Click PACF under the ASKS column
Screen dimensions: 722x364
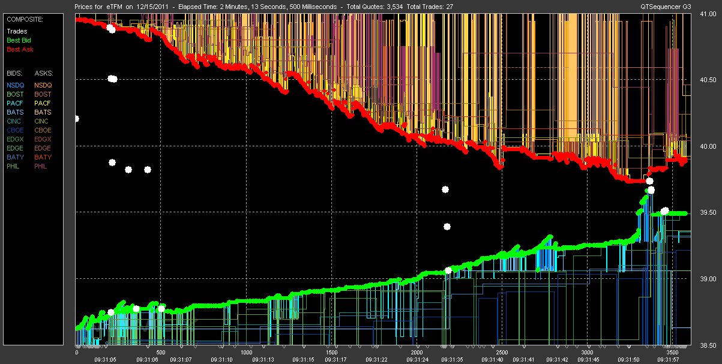pos(43,103)
